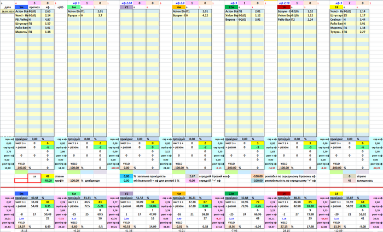The height and width of the screenshot is (232, 383).
Task: Click the odds cell 2,24
Action: 310,20
